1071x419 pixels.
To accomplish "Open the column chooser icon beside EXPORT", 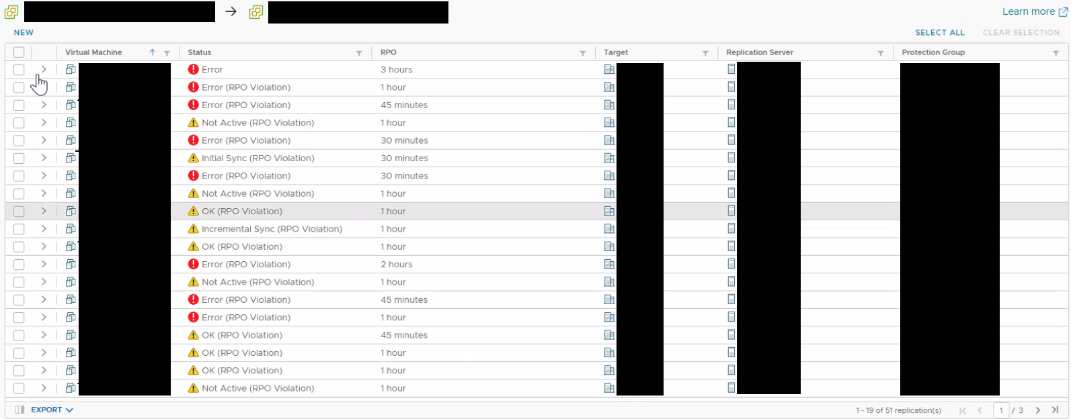I will (19, 410).
